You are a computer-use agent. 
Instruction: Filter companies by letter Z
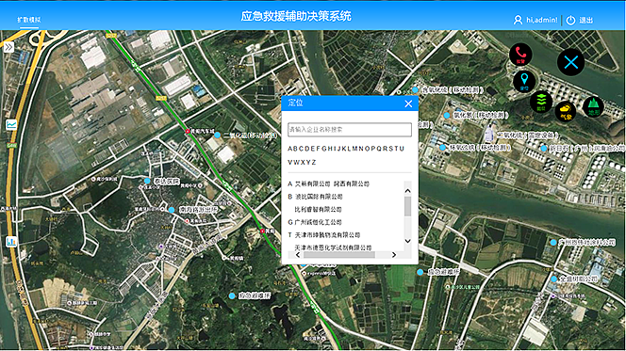pyautogui.click(x=314, y=162)
